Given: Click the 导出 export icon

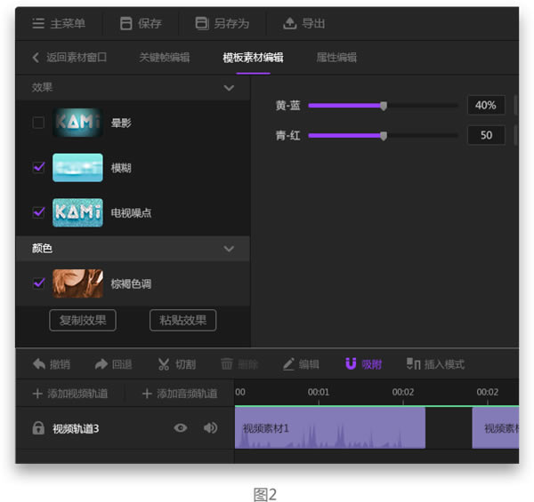Looking at the screenshot, I should pos(289,23).
